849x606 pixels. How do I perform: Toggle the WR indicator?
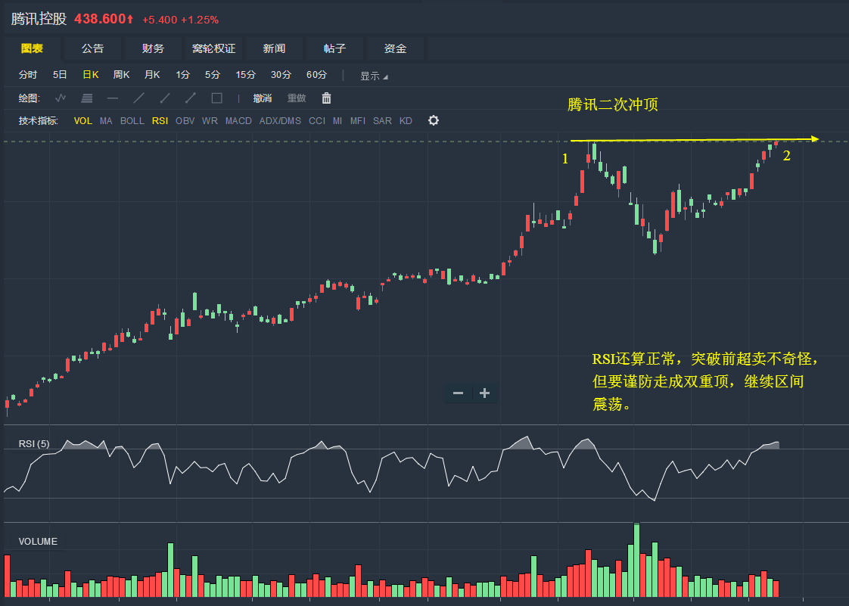(x=210, y=121)
